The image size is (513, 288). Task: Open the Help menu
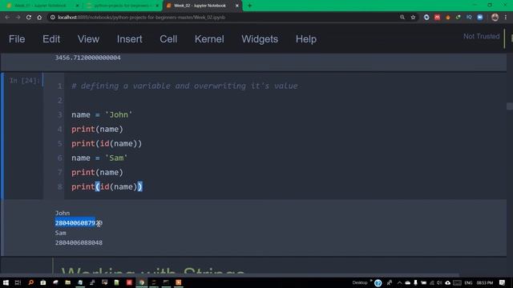click(306, 39)
